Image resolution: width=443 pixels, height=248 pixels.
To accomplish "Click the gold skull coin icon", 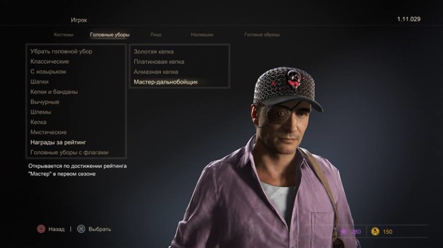I will 375,232.
